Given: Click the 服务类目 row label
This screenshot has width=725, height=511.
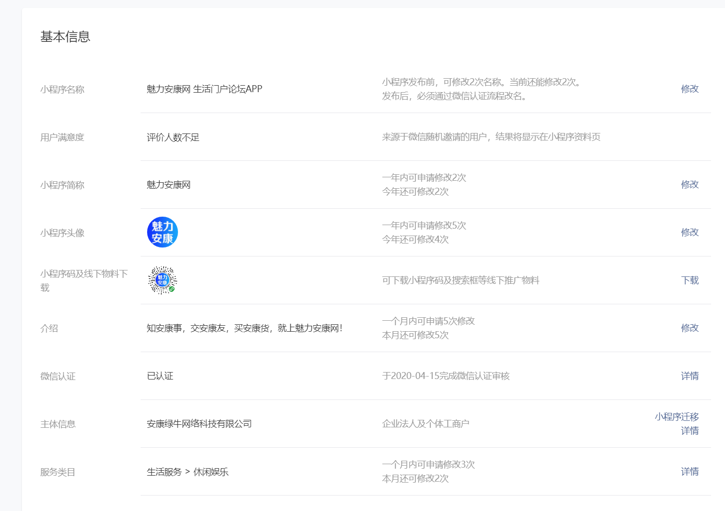Looking at the screenshot, I should point(58,472).
